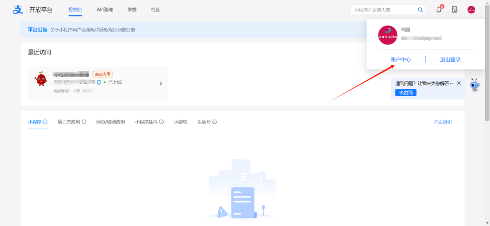Click the info icon next to 第三方应用

(x=84, y=122)
